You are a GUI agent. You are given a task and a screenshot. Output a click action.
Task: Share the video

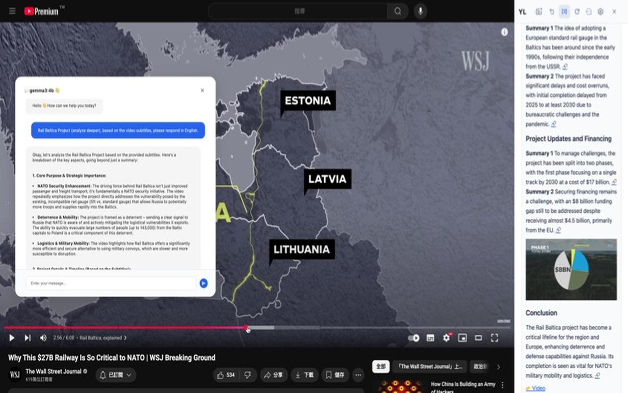tap(274, 375)
